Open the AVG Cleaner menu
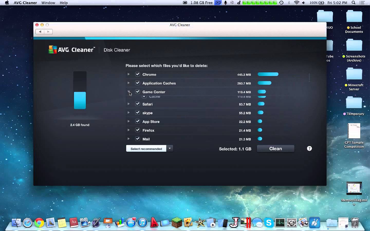The height and width of the screenshot is (231, 370). pos(25,3)
